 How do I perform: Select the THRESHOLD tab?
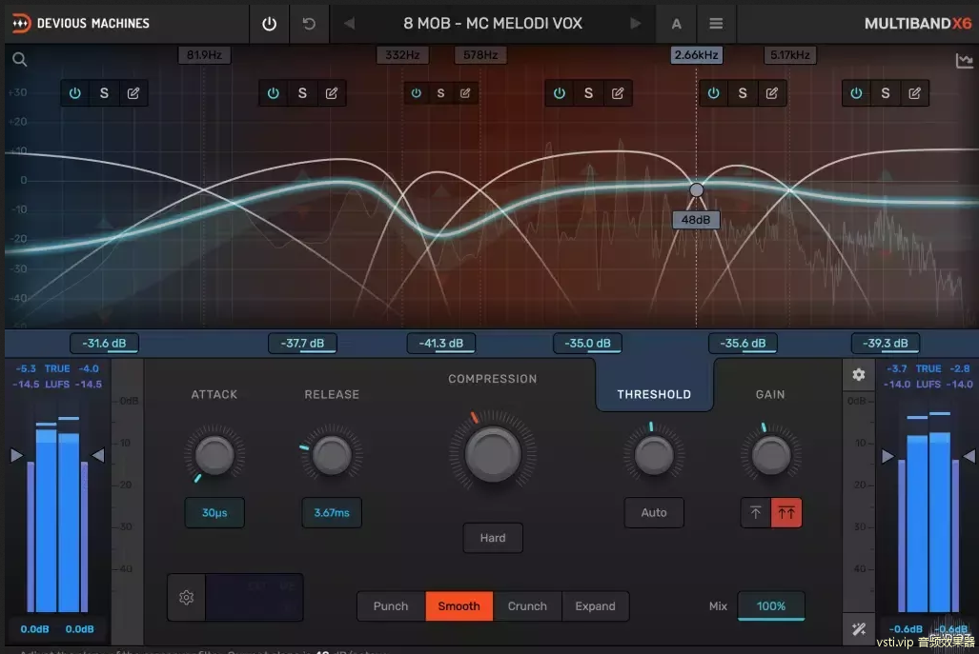coord(654,394)
